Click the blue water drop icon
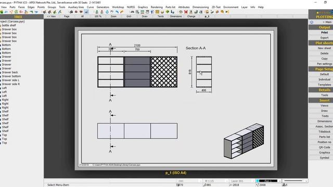This screenshot has width=333, height=187. click(107, 12)
